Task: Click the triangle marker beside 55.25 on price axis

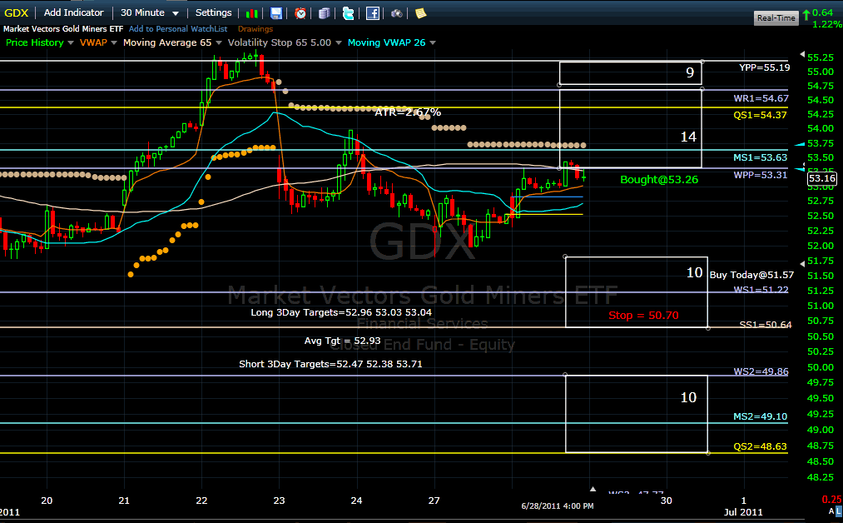Action: [x=802, y=54]
